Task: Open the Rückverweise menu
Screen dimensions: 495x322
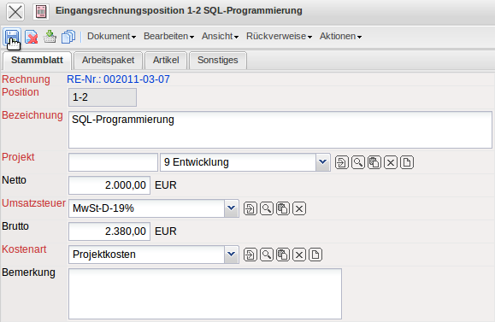Action: pyautogui.click(x=279, y=36)
